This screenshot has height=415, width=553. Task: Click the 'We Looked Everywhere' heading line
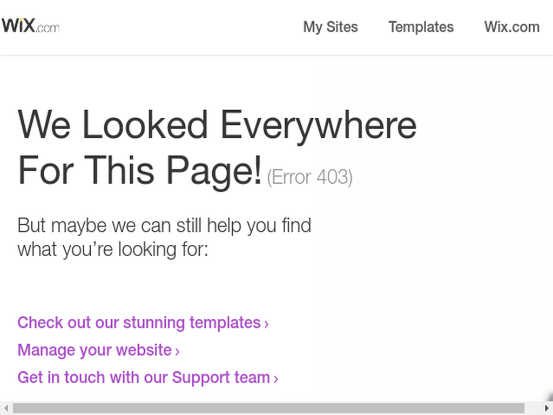click(x=217, y=125)
